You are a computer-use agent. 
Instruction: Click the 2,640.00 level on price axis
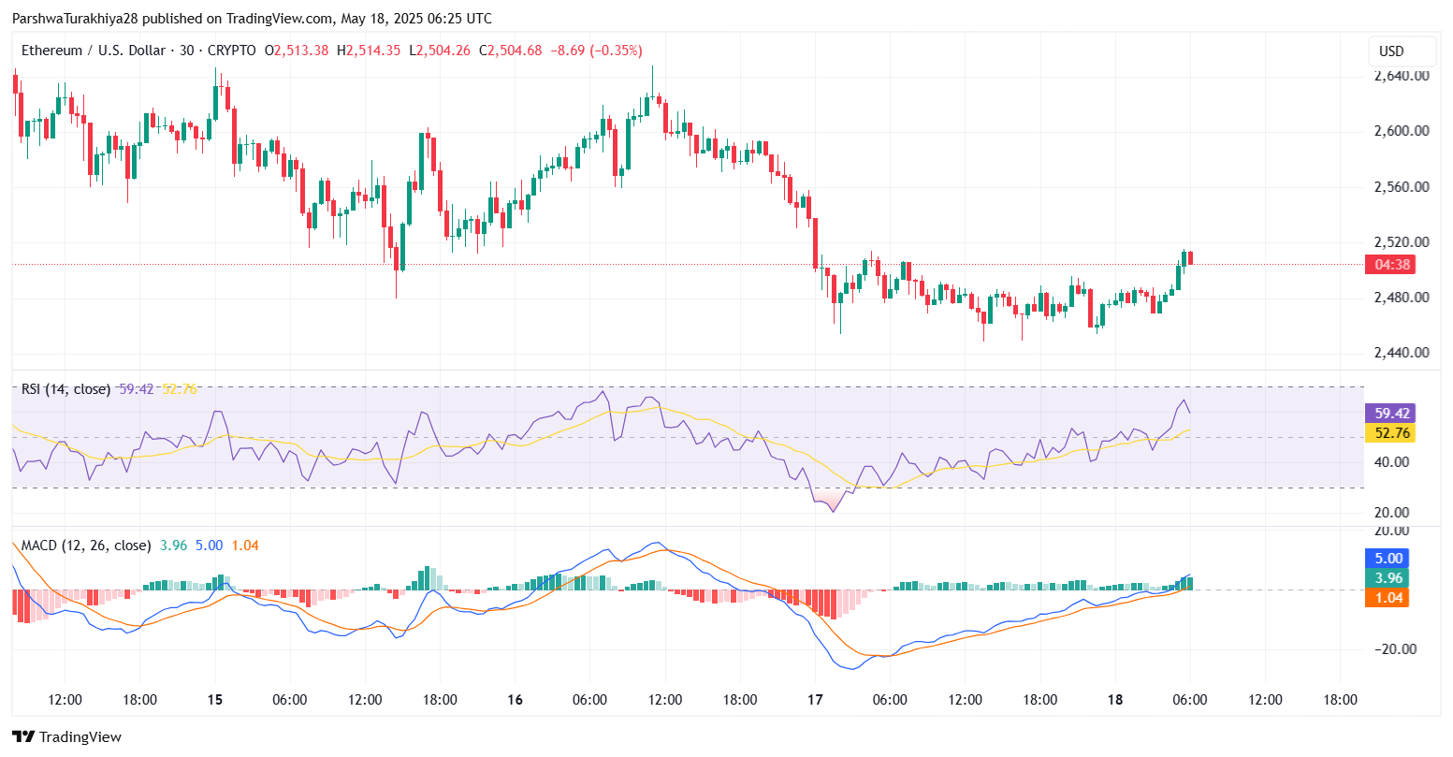1401,76
